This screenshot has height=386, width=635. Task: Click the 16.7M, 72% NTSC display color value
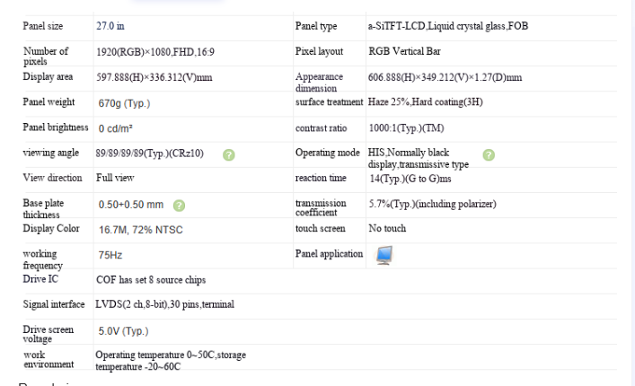point(140,230)
